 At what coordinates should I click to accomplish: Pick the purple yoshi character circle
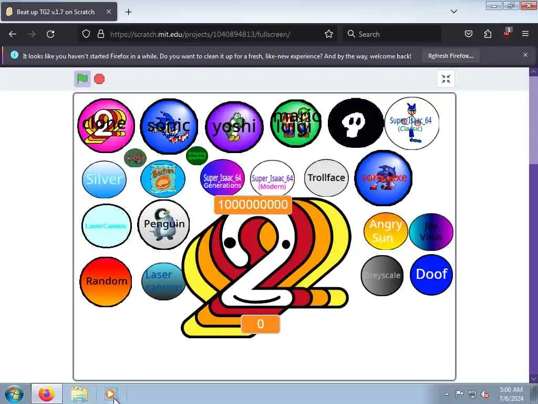click(234, 127)
